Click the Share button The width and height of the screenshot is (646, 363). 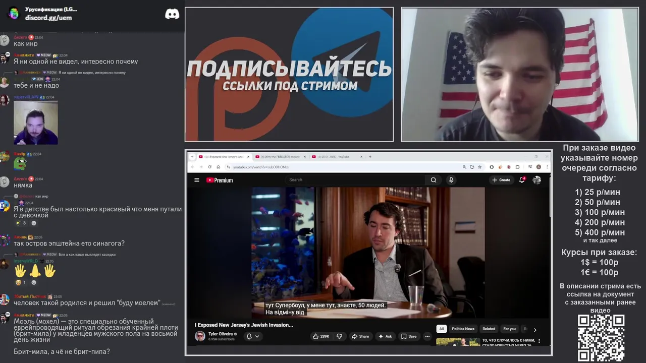(360, 336)
